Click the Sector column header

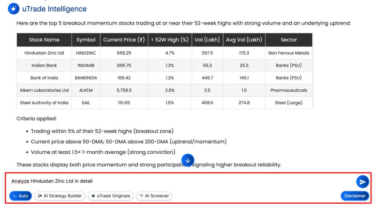(289, 40)
